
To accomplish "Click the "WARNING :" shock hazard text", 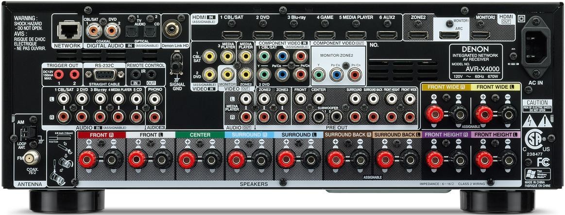I will [x=25, y=18].
